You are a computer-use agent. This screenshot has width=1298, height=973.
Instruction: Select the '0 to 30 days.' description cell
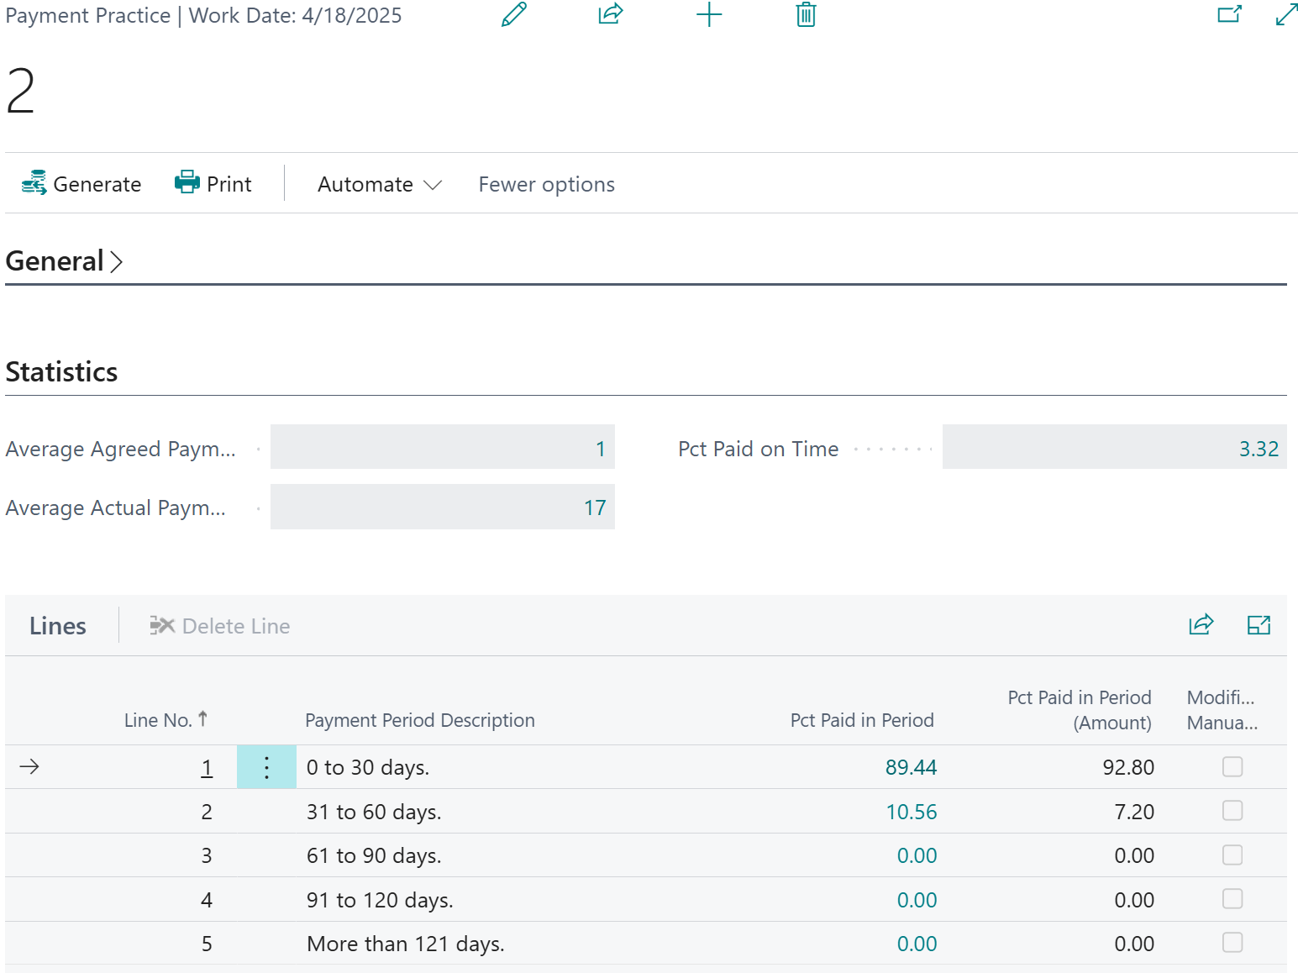pyautogui.click(x=368, y=767)
